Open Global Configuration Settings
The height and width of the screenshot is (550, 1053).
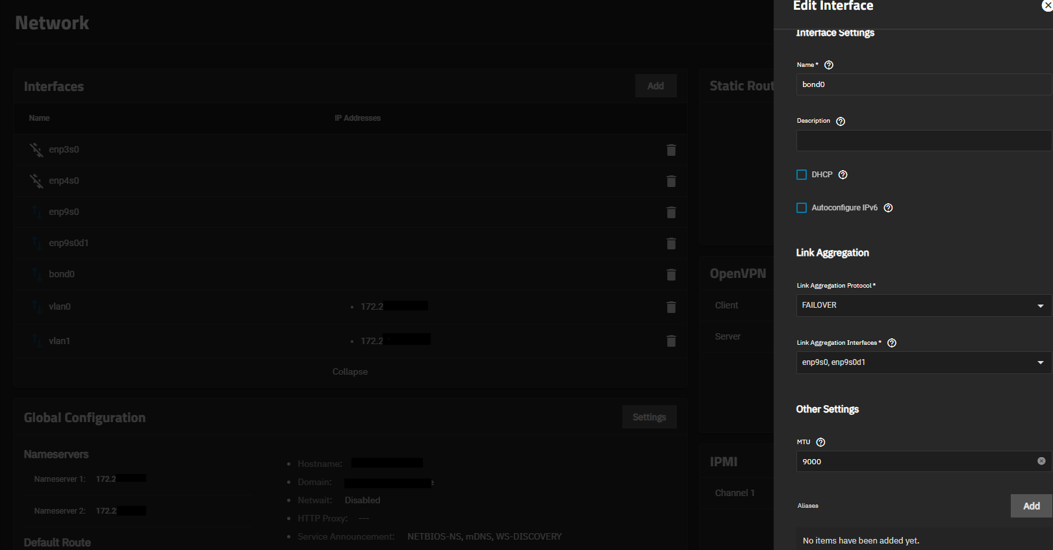tap(649, 417)
